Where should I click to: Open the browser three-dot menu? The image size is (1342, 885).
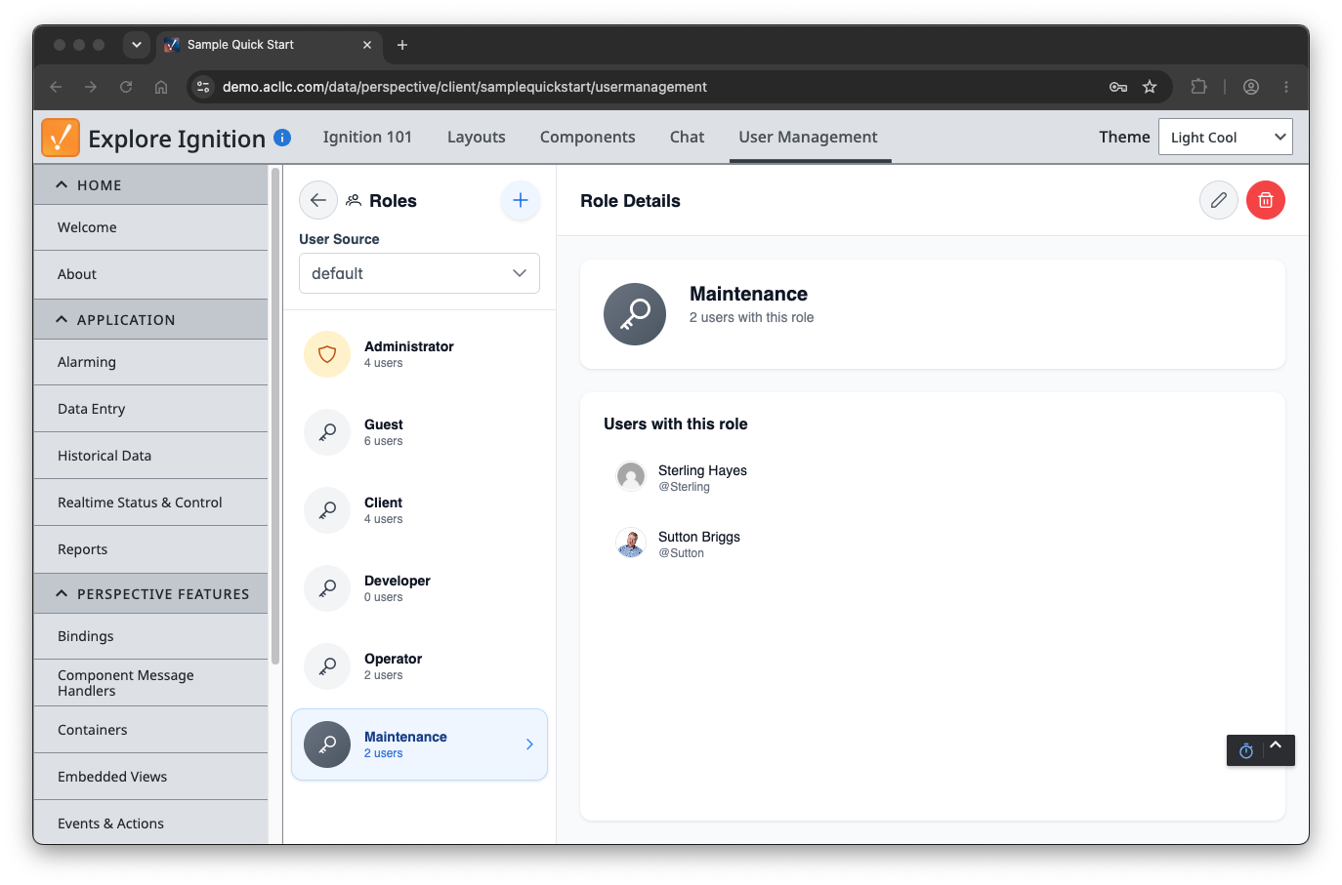point(1286,87)
